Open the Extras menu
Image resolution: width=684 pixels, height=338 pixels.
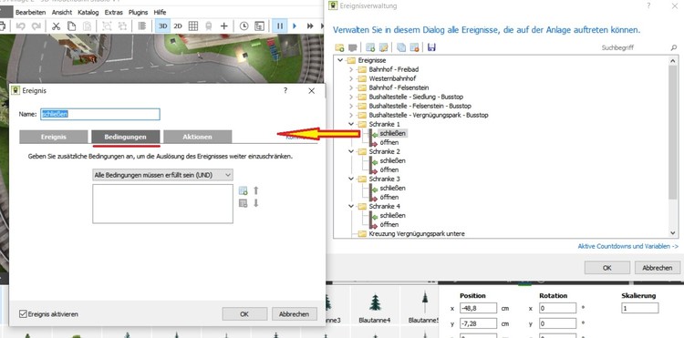[x=113, y=12]
